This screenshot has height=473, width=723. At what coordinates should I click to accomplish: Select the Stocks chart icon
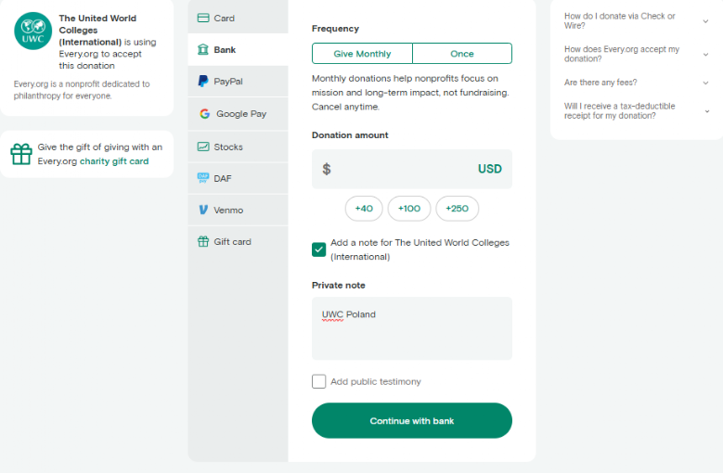click(203, 147)
